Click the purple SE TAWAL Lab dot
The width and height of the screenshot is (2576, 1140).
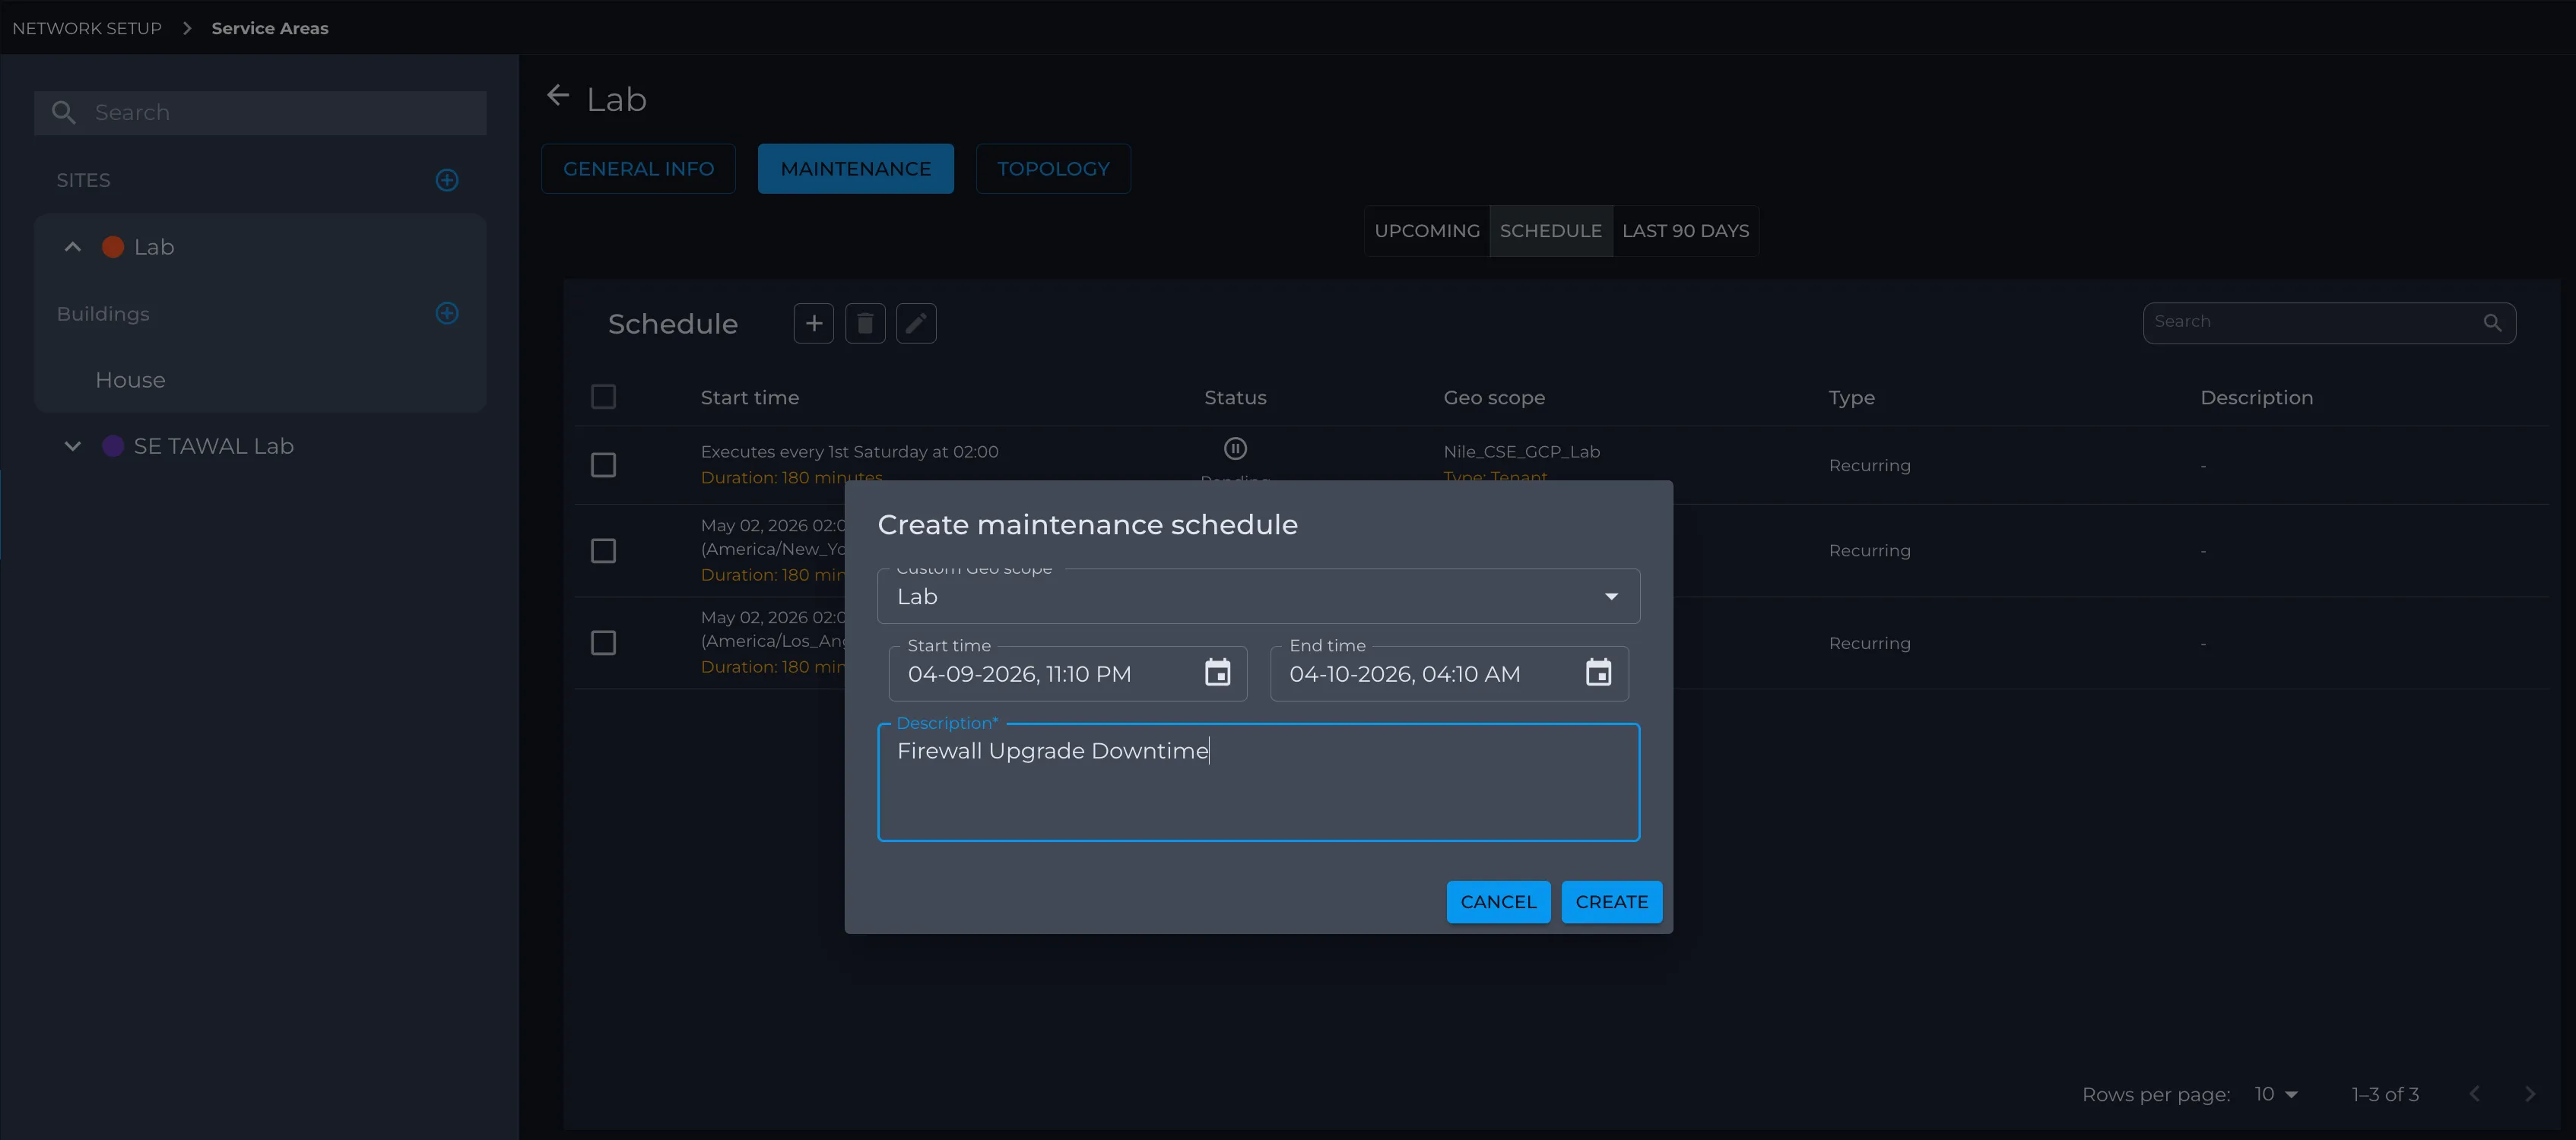[113, 446]
